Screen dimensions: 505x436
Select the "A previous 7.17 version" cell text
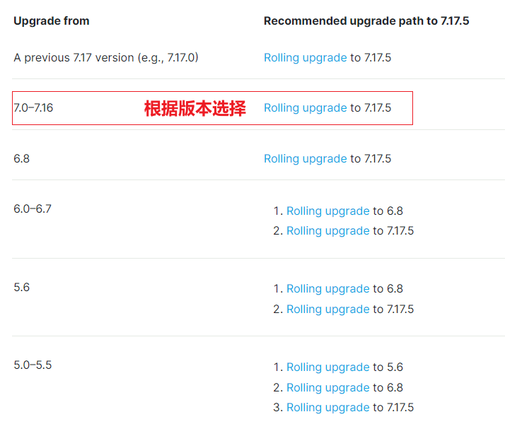[106, 58]
